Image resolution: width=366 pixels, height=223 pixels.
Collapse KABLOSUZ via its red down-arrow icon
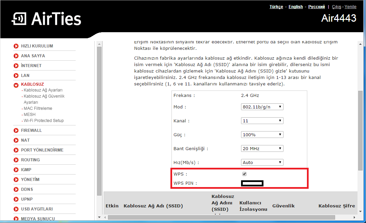coord(16,85)
